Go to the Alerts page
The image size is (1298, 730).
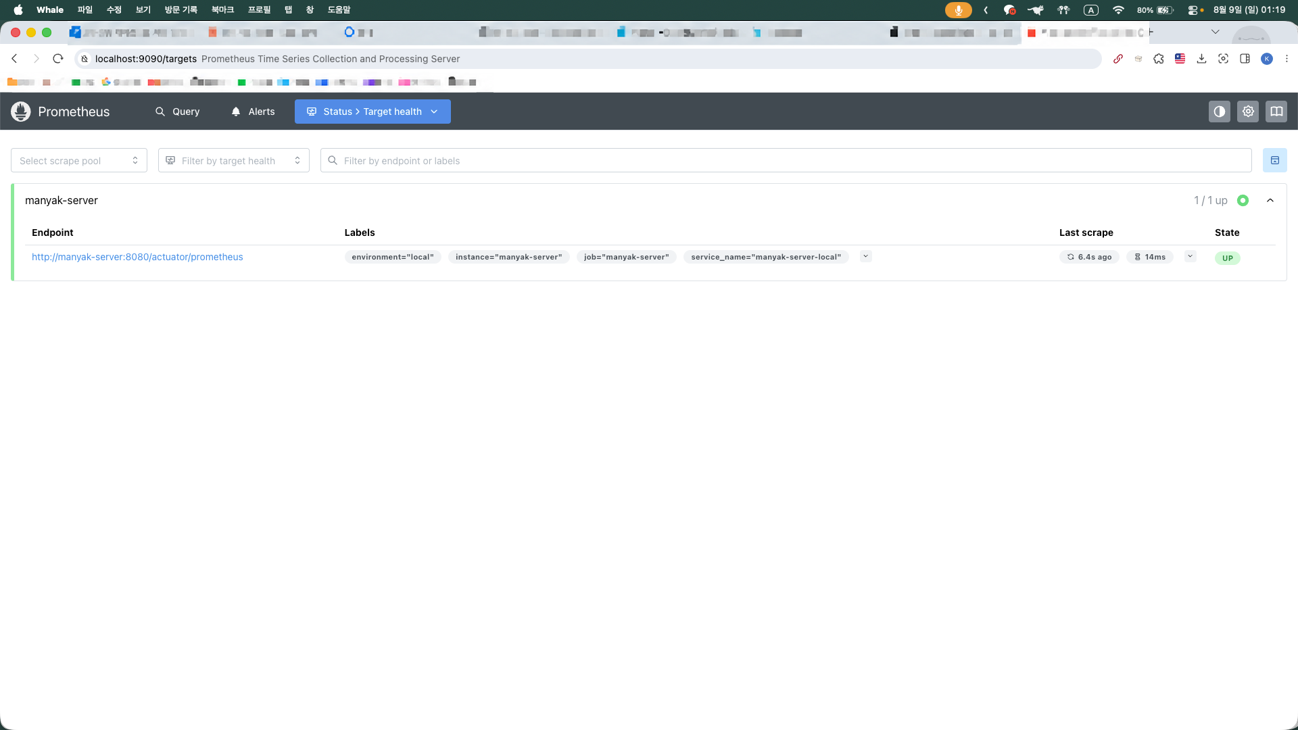click(253, 112)
